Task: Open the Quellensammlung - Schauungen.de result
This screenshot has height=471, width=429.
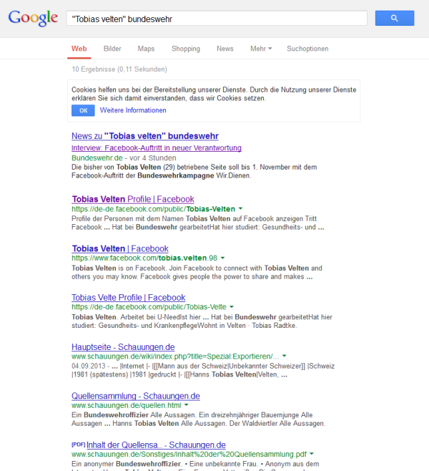Action: 136,396
